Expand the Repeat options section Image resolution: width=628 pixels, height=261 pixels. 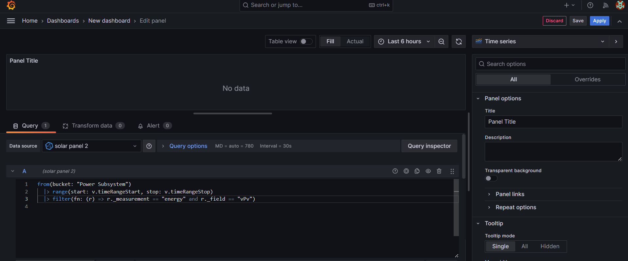point(516,207)
